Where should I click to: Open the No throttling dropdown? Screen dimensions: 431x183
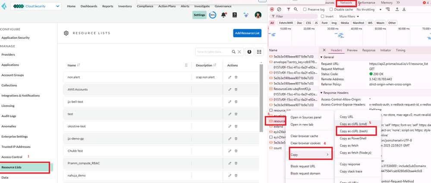(369, 9)
